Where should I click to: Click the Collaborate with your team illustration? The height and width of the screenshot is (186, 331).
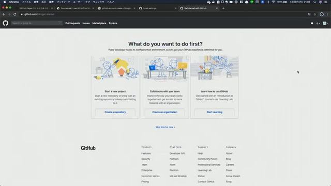[x=165, y=69]
